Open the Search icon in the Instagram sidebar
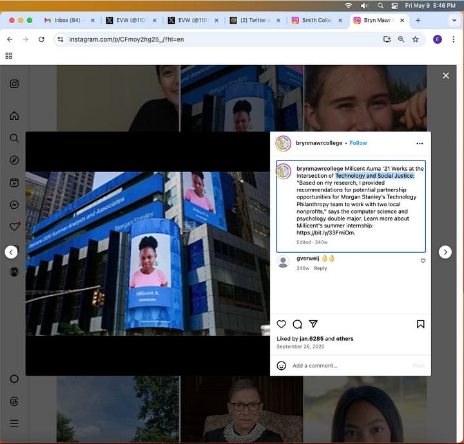 (x=14, y=138)
